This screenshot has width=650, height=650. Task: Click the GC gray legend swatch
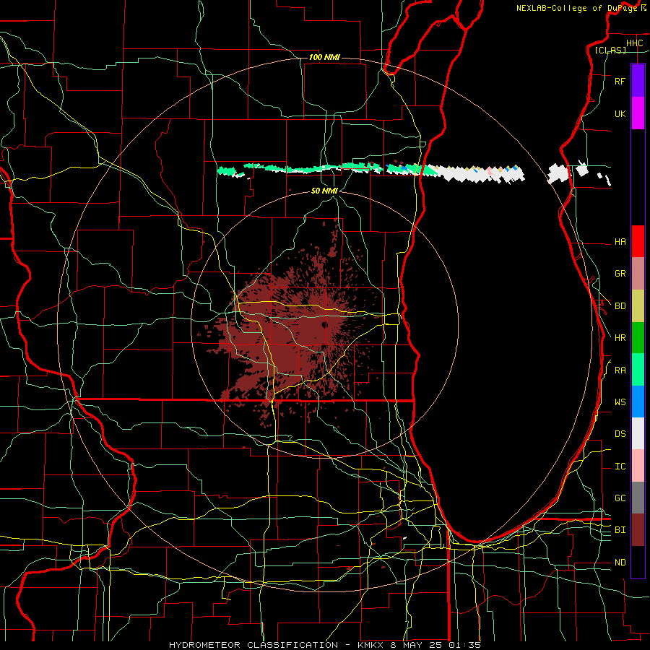(x=638, y=498)
